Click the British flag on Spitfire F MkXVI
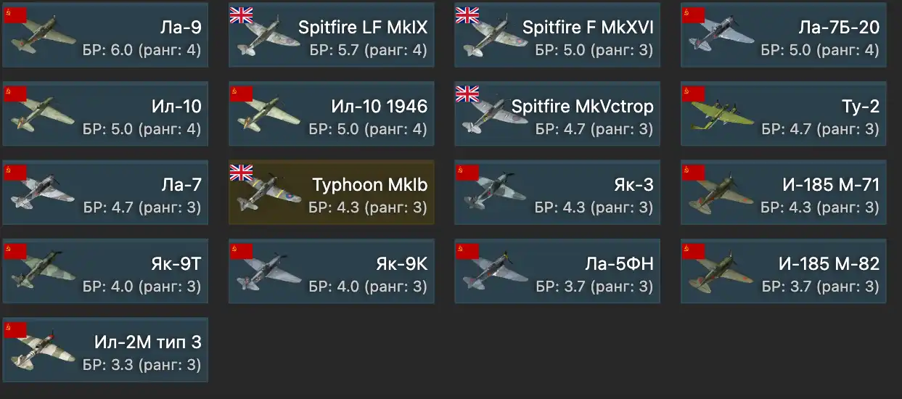The width and height of the screenshot is (902, 399). [467, 15]
